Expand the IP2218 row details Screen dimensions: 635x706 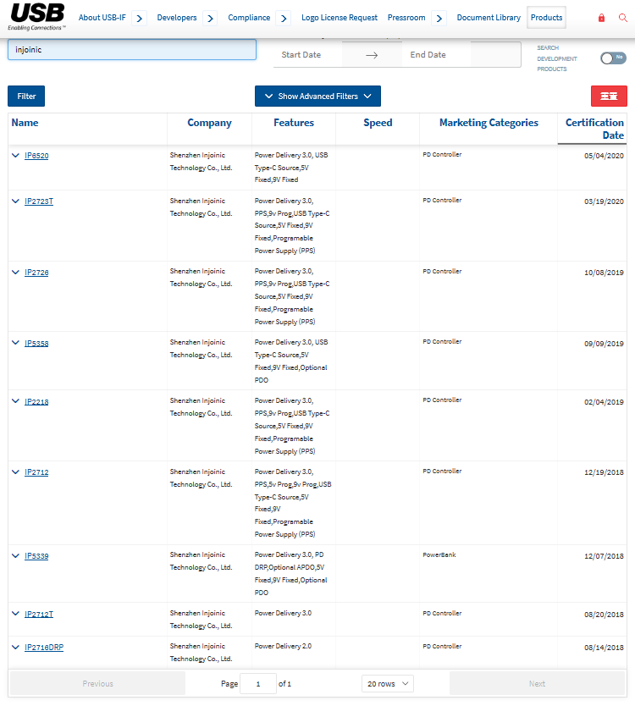pyautogui.click(x=15, y=401)
